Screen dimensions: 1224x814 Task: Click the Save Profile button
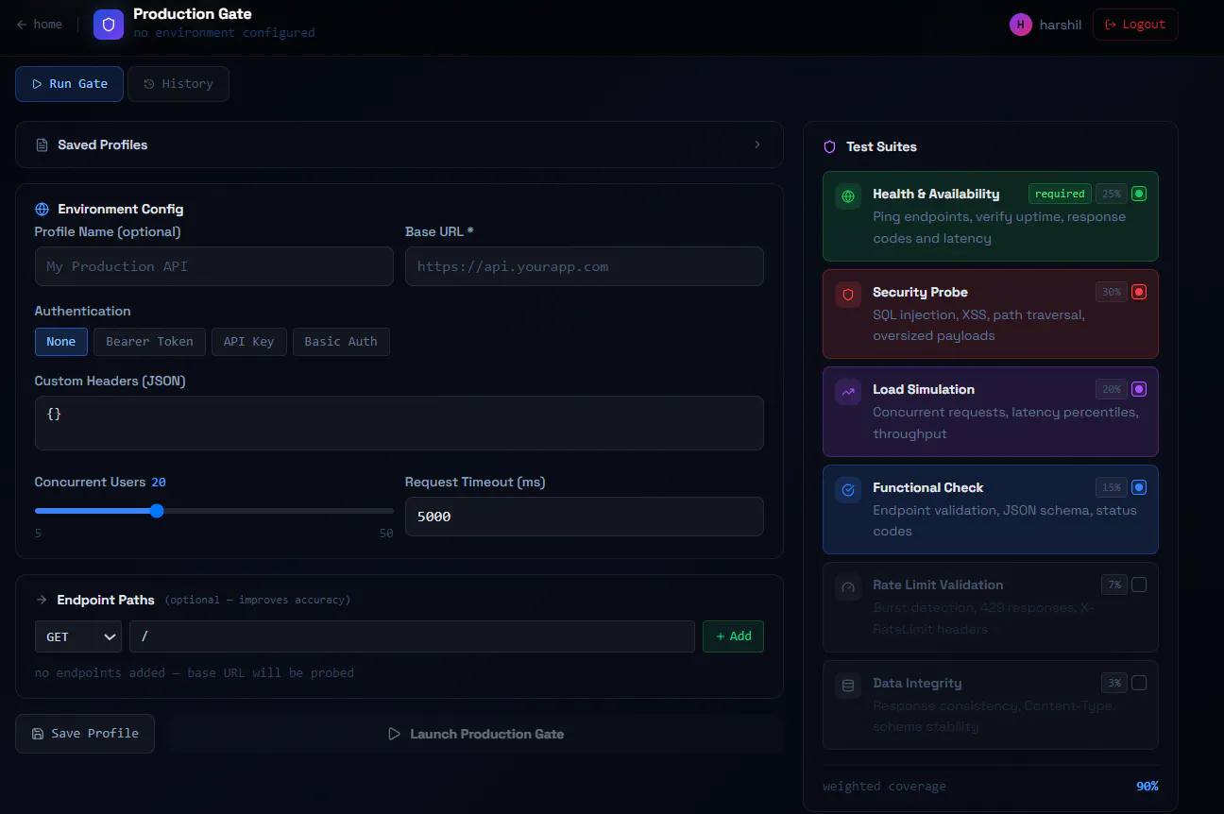pyautogui.click(x=85, y=734)
